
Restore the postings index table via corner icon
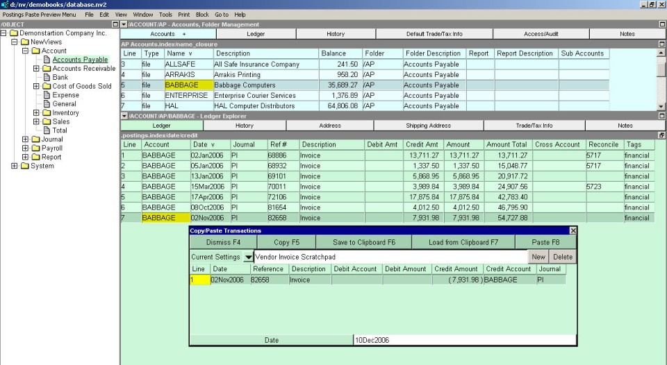[661, 135]
